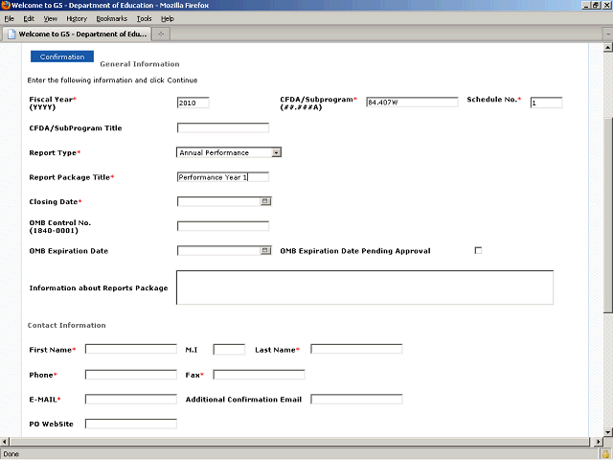Click the vertical scrollbar up arrow
This screenshot has height=460, width=613.
click(x=608, y=48)
